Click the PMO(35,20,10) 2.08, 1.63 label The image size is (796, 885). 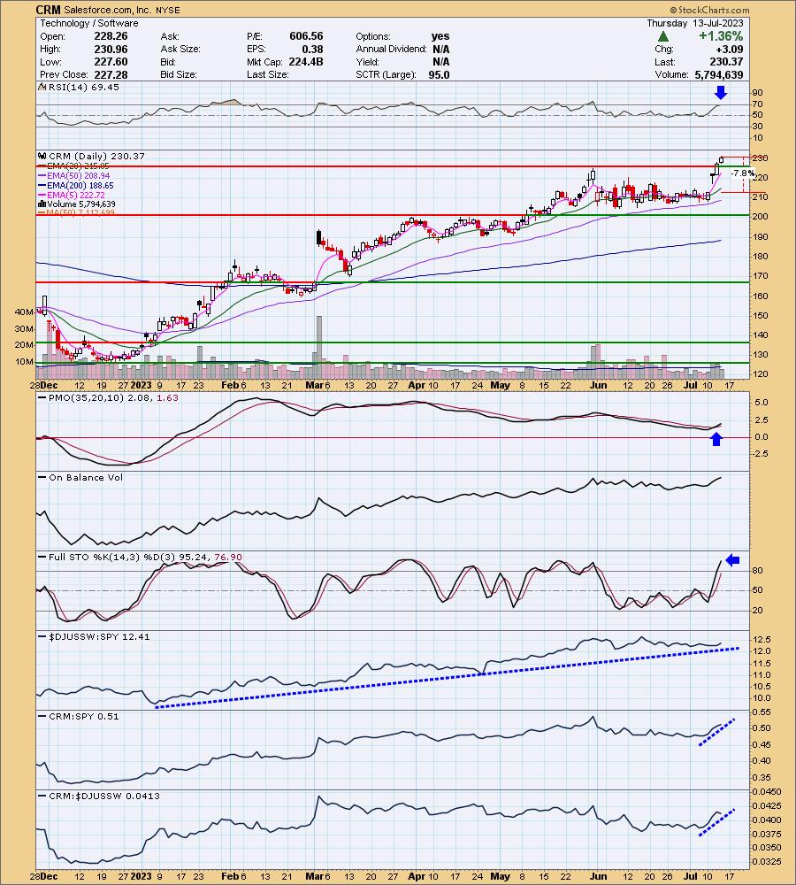pyautogui.click(x=113, y=397)
